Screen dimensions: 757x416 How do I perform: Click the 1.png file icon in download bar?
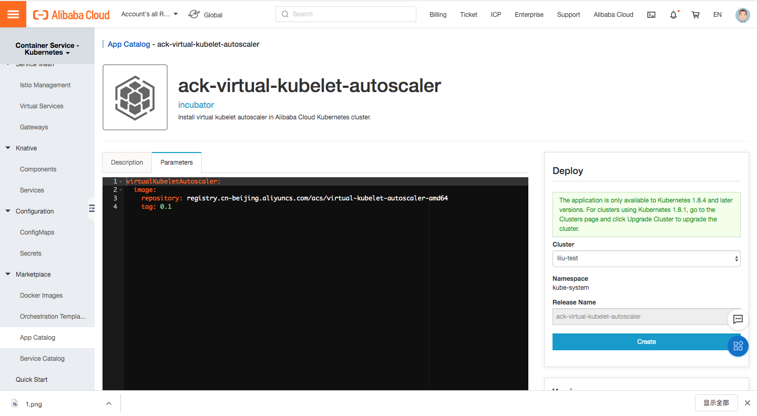coord(15,403)
